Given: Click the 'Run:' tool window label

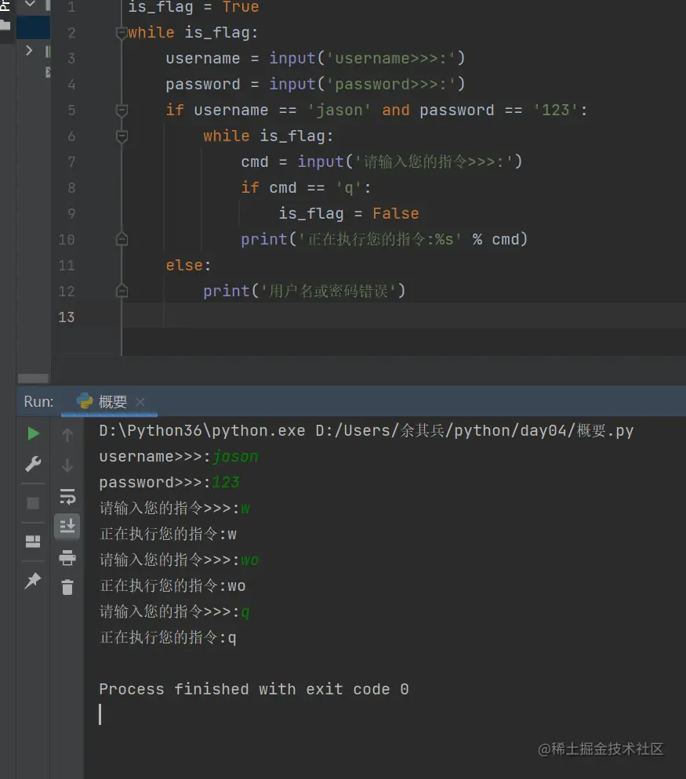Looking at the screenshot, I should [38, 401].
